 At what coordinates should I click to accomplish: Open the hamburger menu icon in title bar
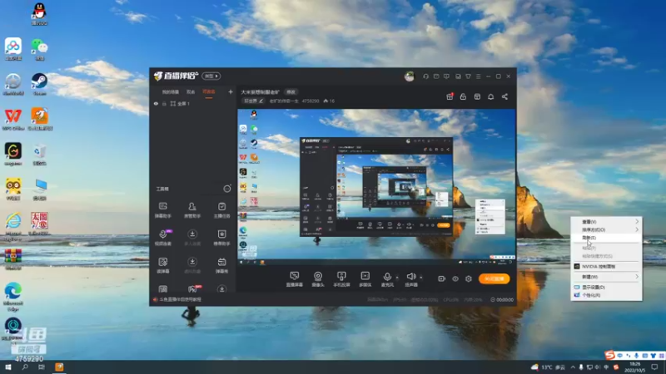coord(478,76)
